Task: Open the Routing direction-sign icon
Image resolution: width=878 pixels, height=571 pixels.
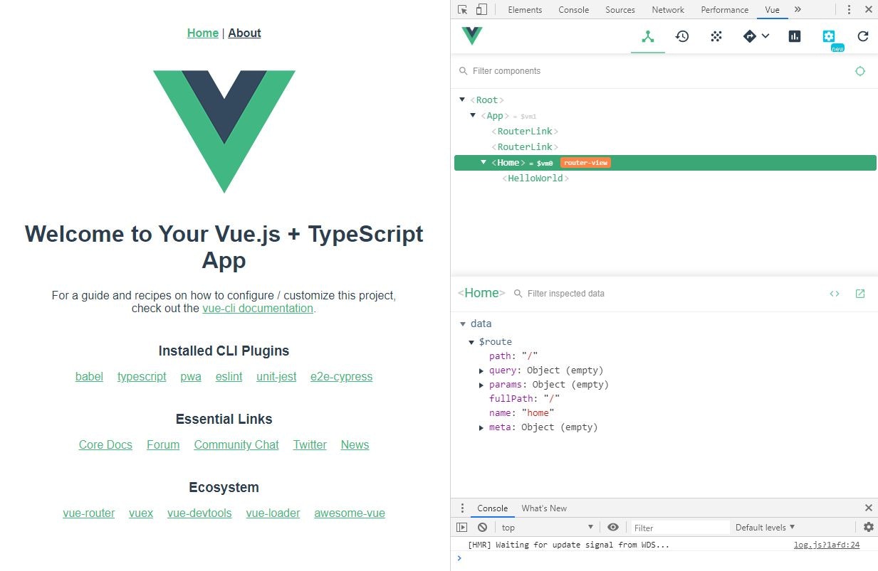Action: pos(750,36)
